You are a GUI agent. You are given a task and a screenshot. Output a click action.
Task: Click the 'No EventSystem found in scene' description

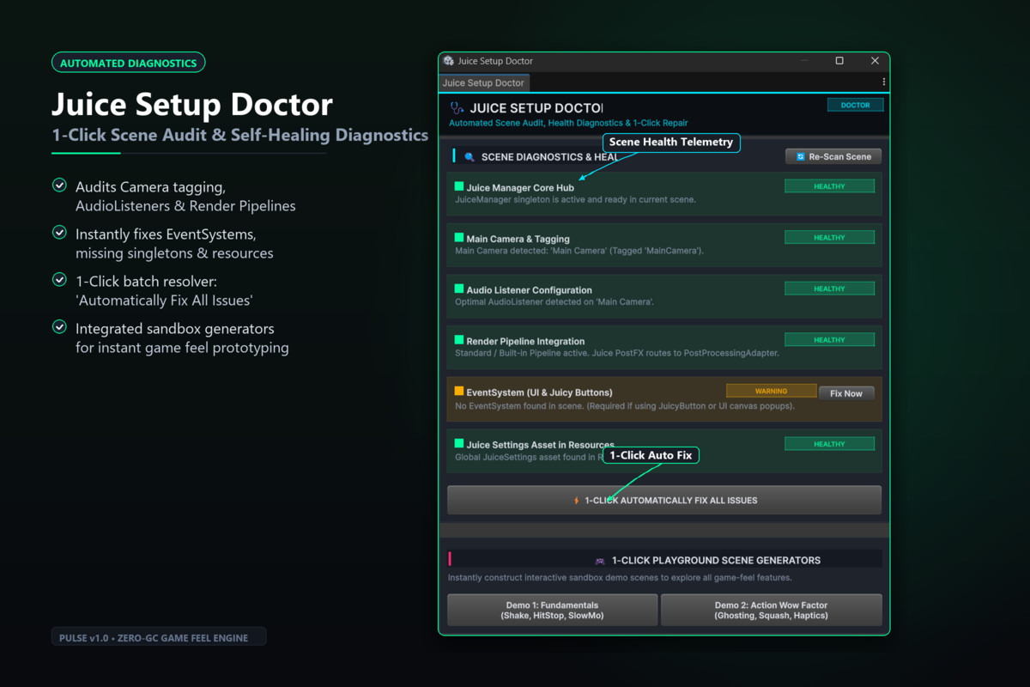[x=625, y=405]
